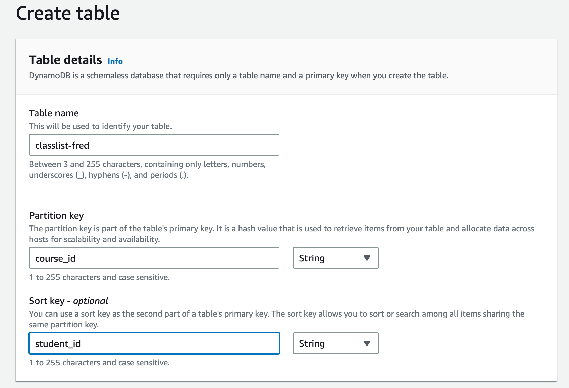569x388 pixels.
Task: Click the Sort key student_id field
Action: click(154, 344)
